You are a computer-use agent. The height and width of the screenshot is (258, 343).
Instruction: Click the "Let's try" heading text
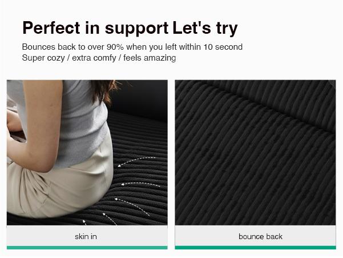(x=205, y=28)
